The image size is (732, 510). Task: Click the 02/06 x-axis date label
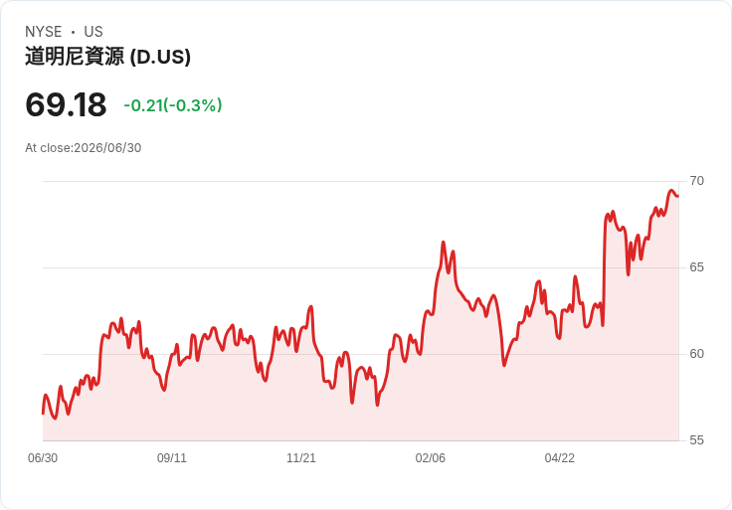click(x=430, y=458)
